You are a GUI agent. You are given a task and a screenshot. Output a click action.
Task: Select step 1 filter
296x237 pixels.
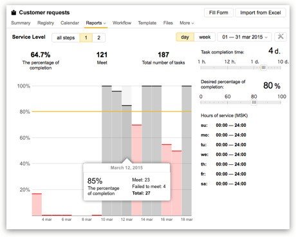[86, 37]
